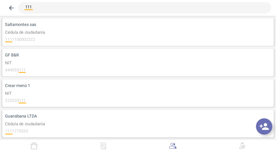The height and width of the screenshot is (151, 276).
Task: Go to the Home tab icon
Action: point(34,145)
